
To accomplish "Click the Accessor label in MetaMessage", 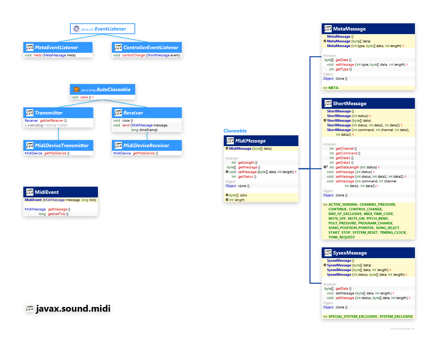I will point(330,55).
